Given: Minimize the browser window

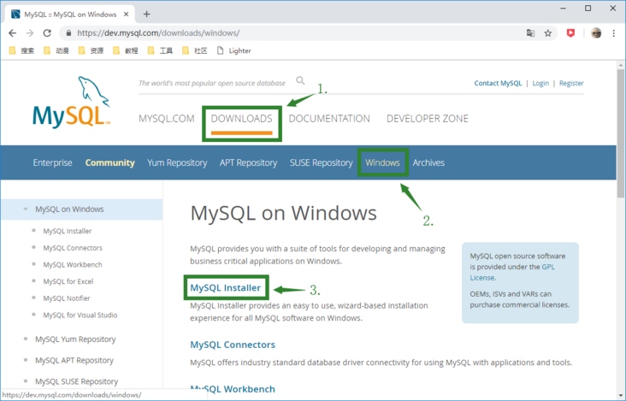Looking at the screenshot, I should coord(563,9).
